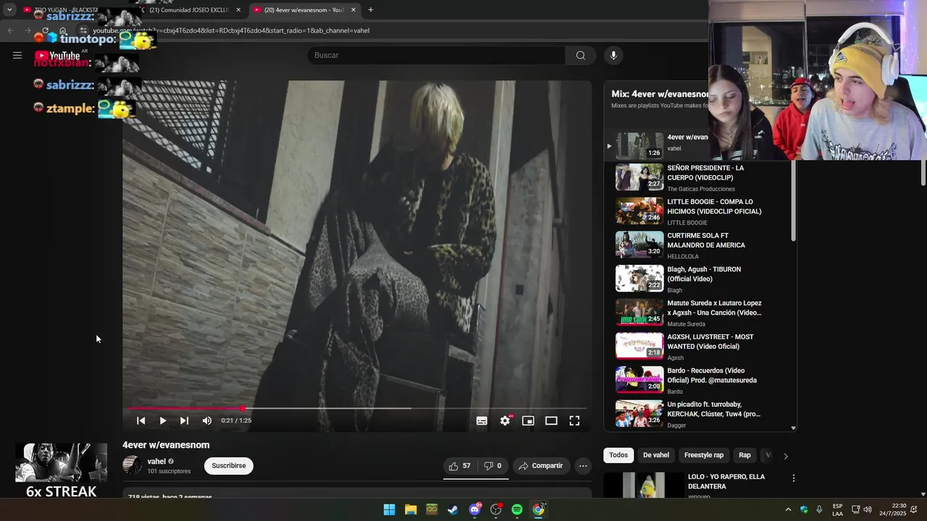The height and width of the screenshot is (521, 927).
Task: Select the Todos filter chip
Action: click(x=618, y=455)
